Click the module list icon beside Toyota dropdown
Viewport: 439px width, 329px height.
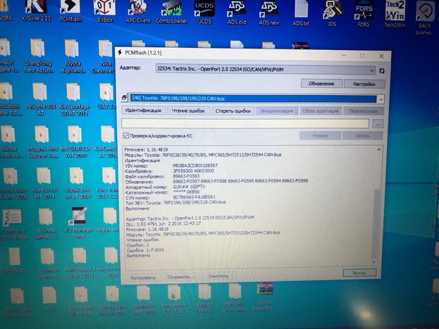pos(124,99)
